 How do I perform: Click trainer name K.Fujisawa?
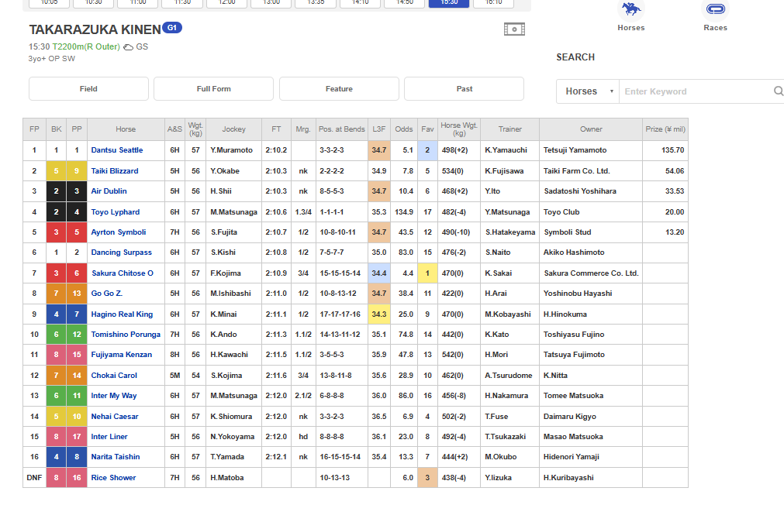[x=504, y=171]
